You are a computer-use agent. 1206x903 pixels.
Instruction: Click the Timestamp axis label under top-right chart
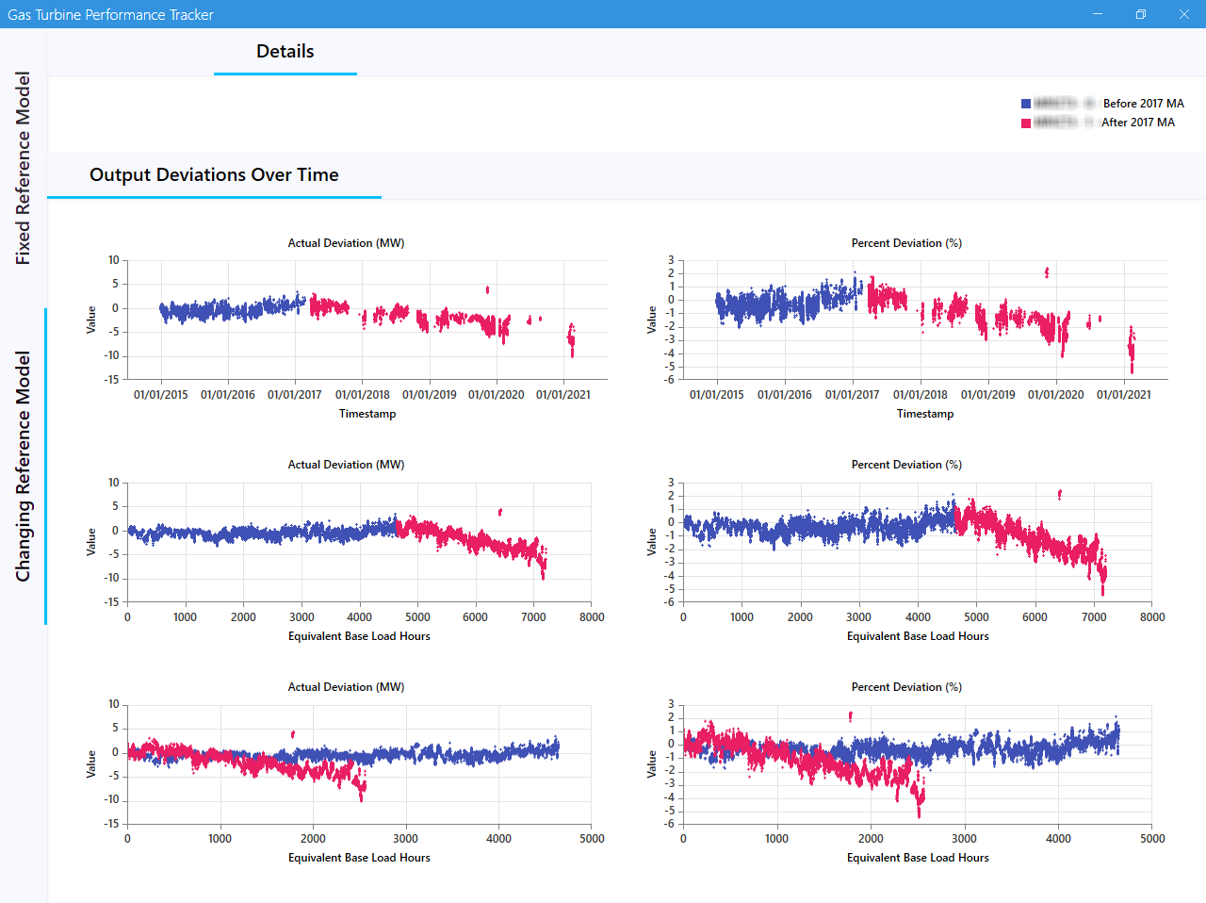pyautogui.click(x=925, y=414)
